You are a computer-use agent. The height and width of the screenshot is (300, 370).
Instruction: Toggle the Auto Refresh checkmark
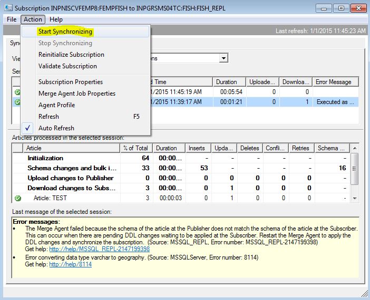[27, 128]
